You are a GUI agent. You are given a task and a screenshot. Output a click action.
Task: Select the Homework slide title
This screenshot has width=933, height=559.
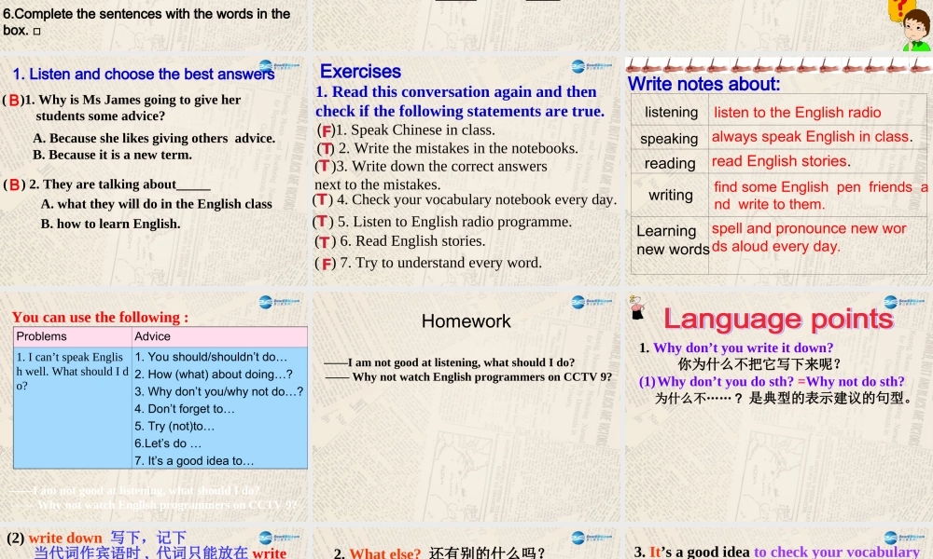(466, 320)
